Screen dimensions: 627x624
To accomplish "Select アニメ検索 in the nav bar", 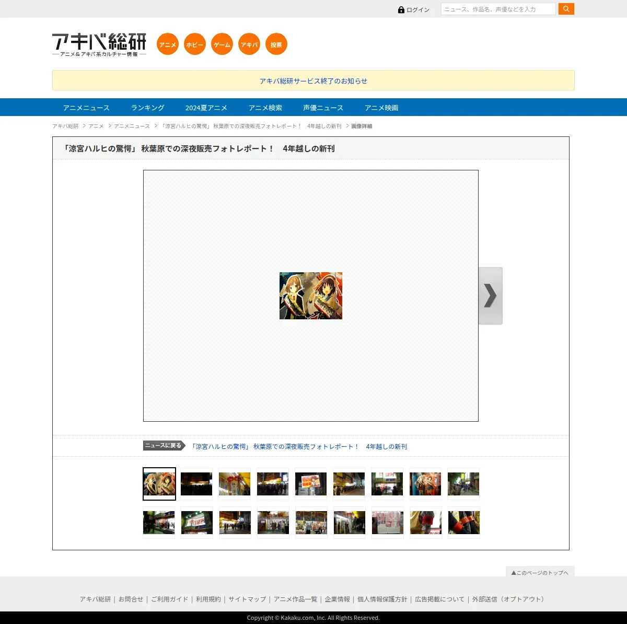I will pyautogui.click(x=265, y=108).
